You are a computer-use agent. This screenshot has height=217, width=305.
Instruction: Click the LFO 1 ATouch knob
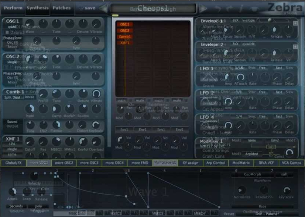[x=241, y=77]
